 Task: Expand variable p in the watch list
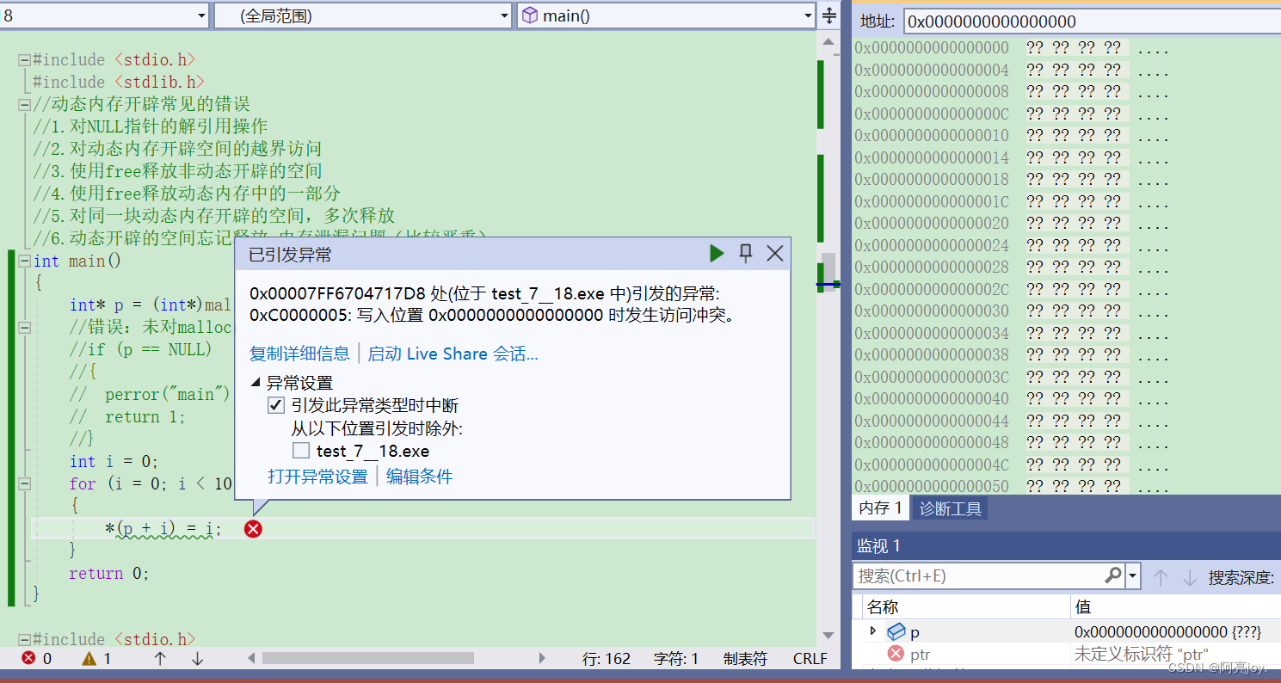click(873, 631)
